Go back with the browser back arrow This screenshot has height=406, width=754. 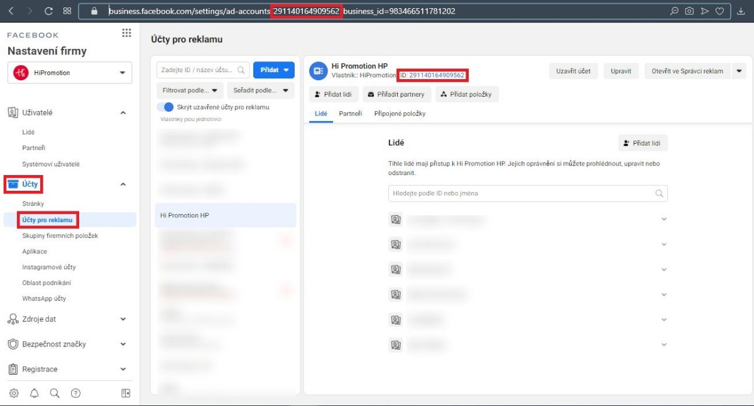coord(11,11)
